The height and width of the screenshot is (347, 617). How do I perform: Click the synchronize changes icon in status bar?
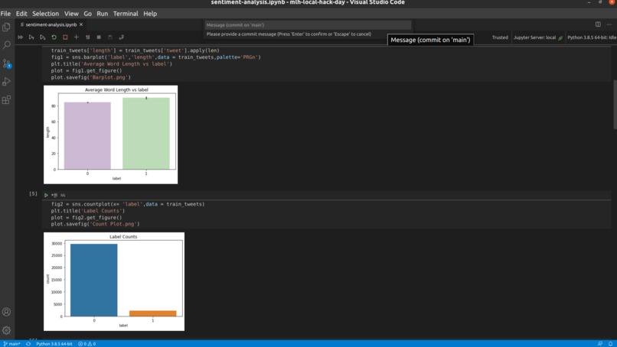click(28, 344)
